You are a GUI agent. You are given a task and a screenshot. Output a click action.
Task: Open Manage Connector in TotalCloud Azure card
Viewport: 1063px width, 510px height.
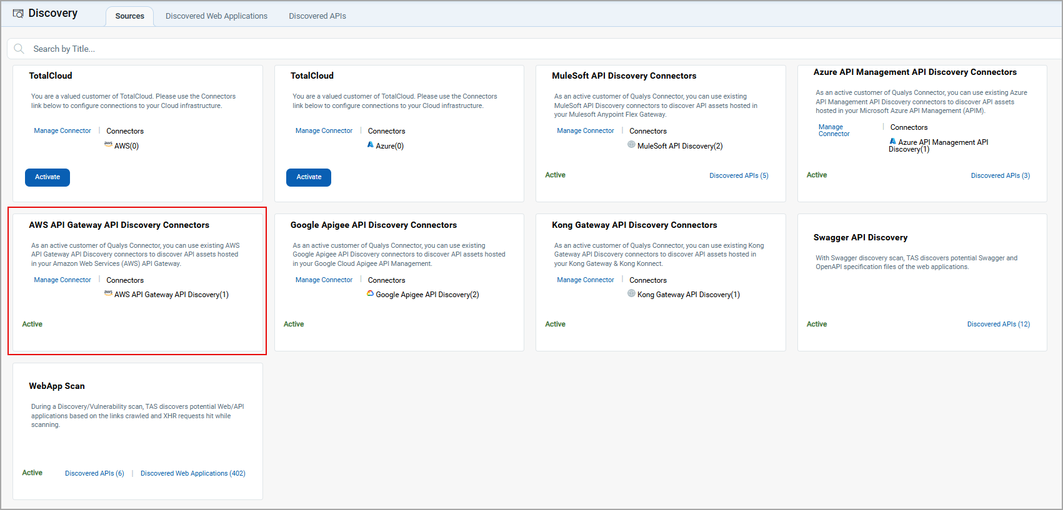click(324, 130)
